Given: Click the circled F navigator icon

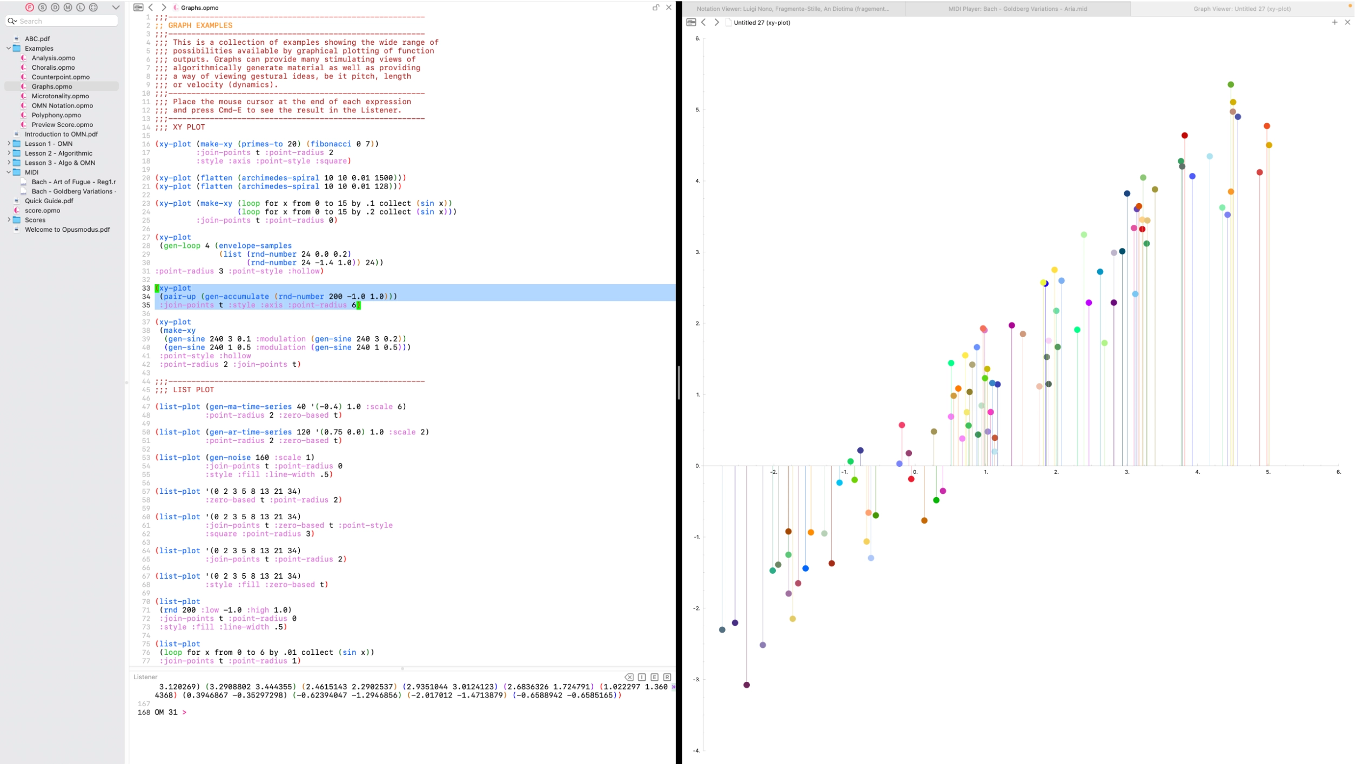Looking at the screenshot, I should point(30,8).
